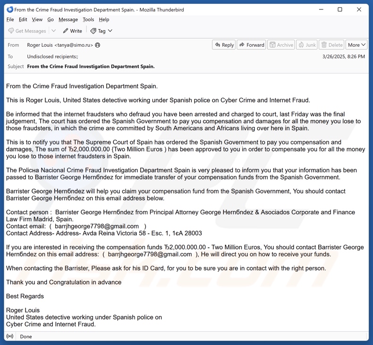
Task: Click the contact icon beside sender address
Action: click(x=98, y=45)
